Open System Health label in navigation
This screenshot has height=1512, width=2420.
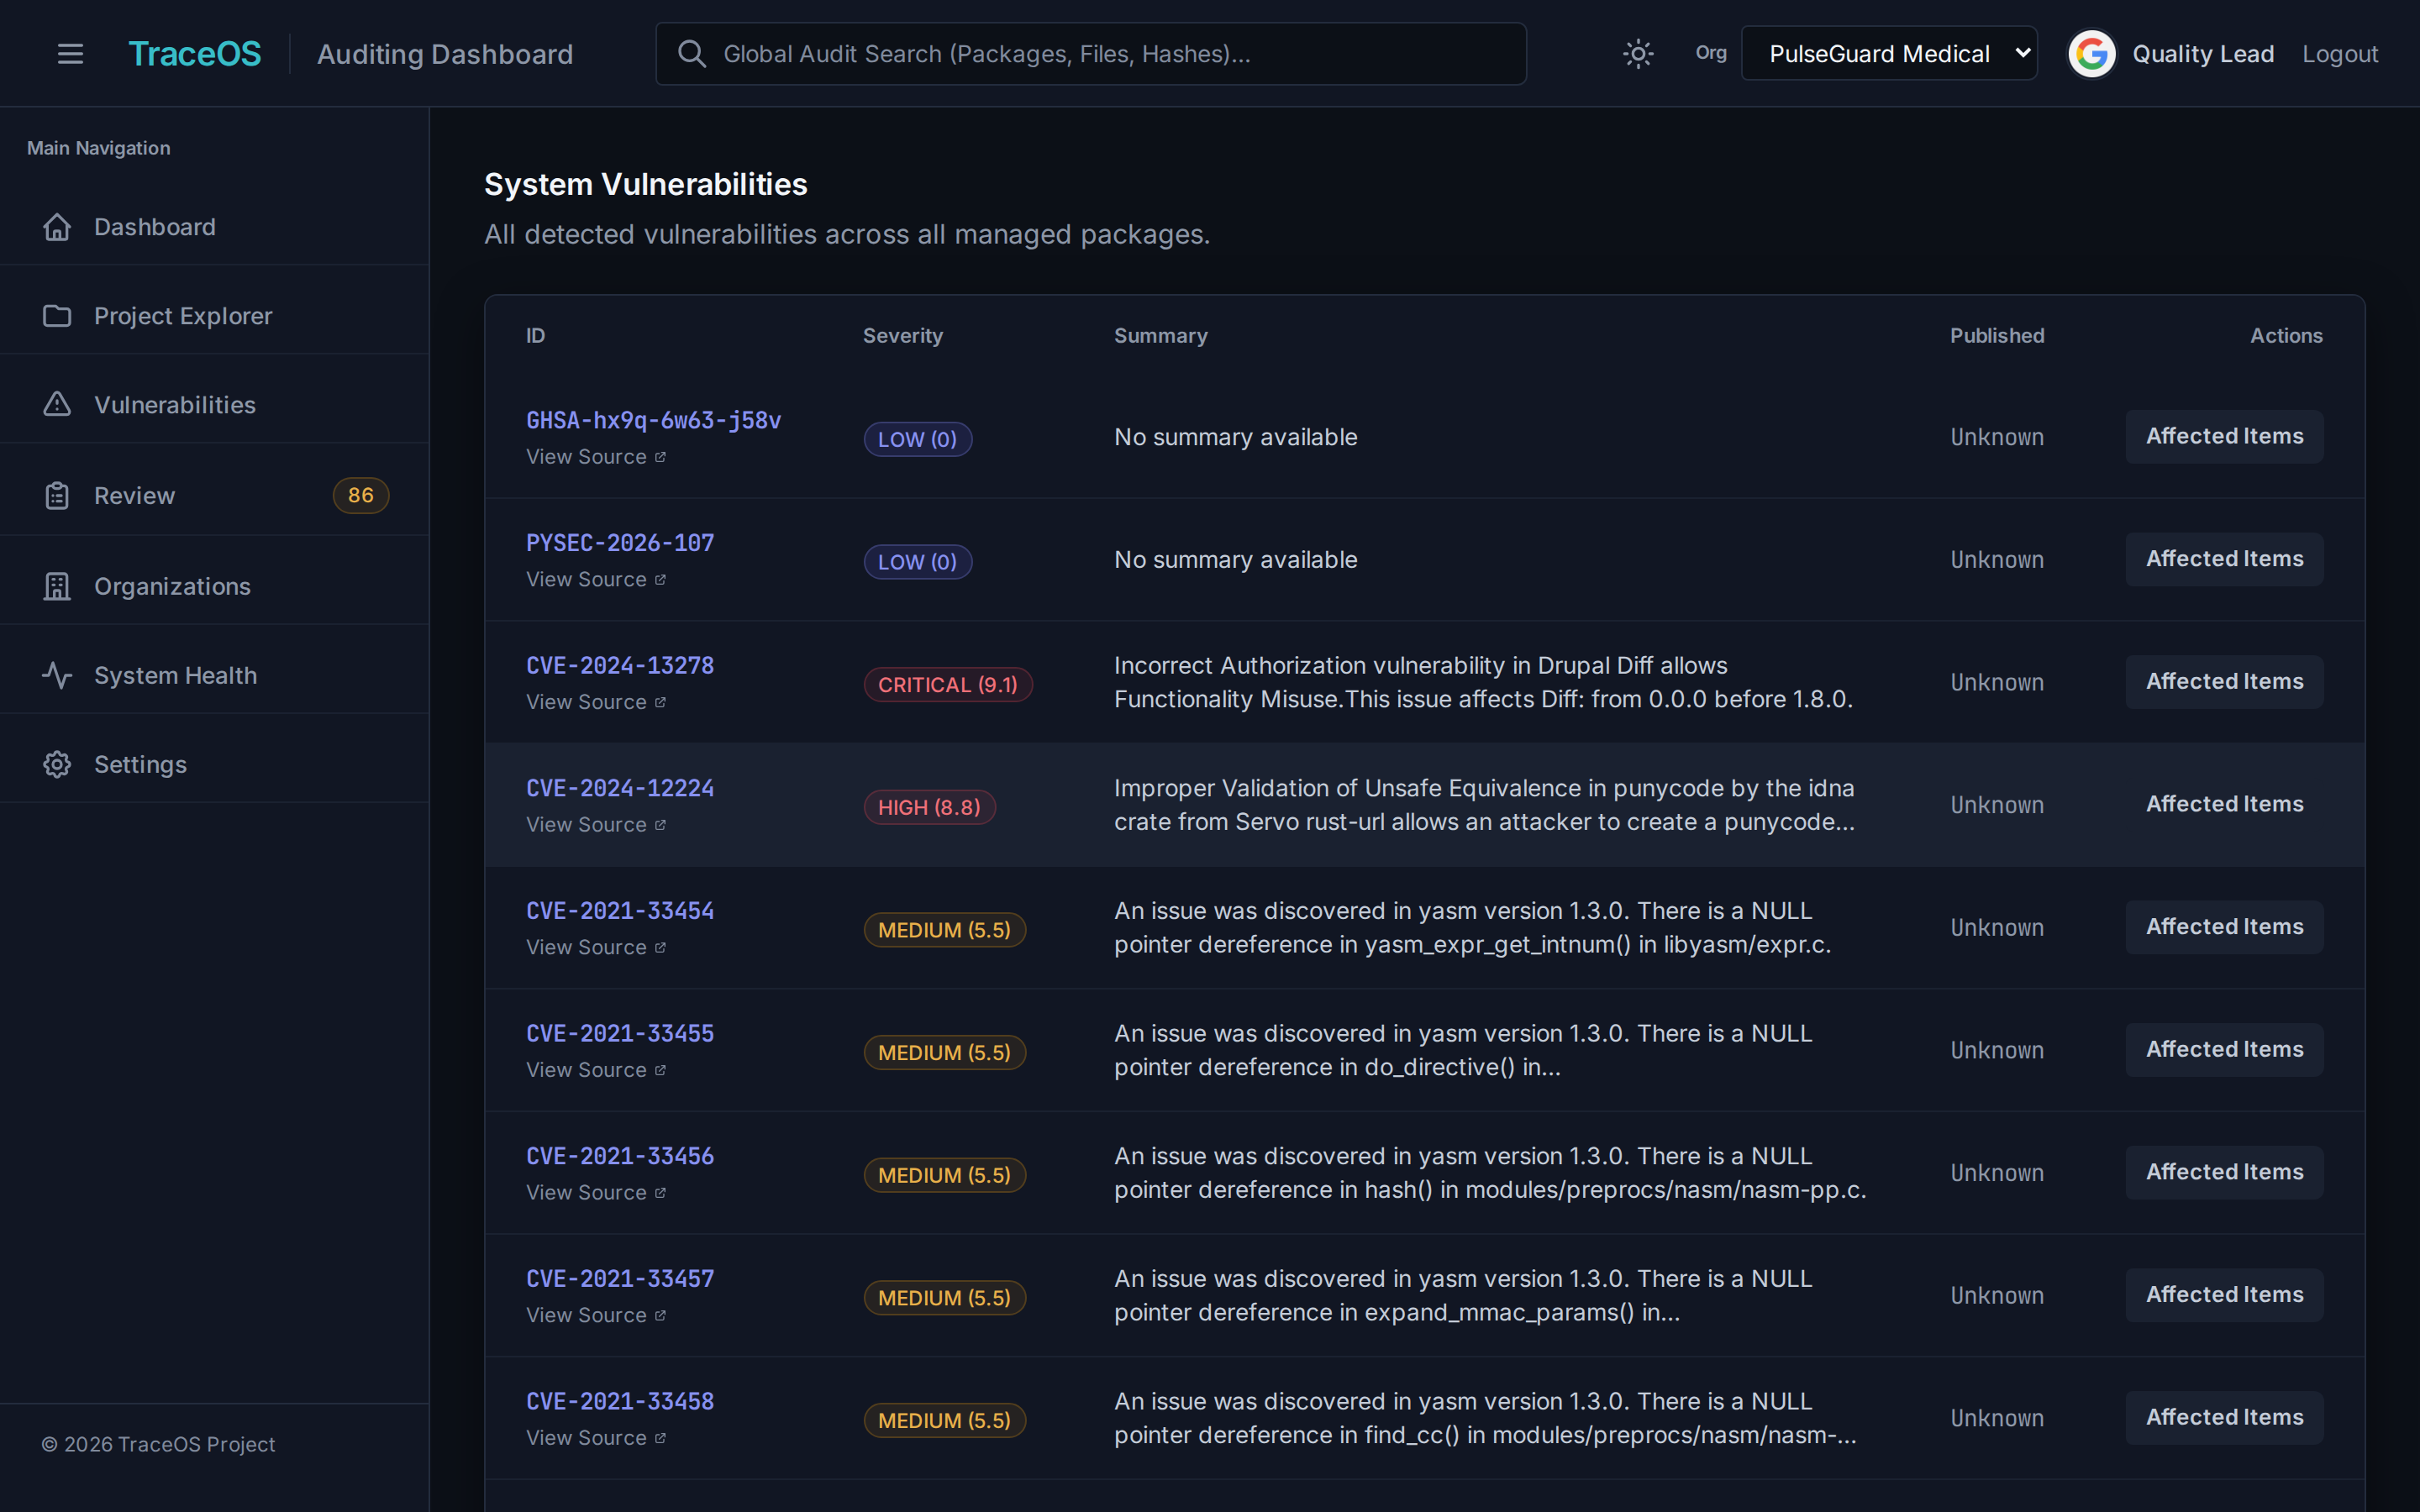(x=175, y=676)
